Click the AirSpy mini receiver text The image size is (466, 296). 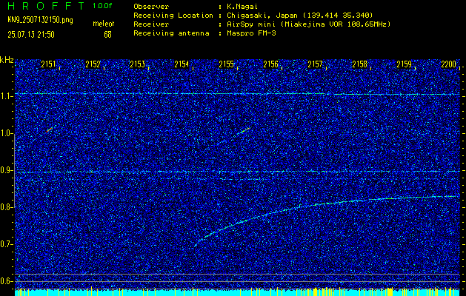(308, 24)
